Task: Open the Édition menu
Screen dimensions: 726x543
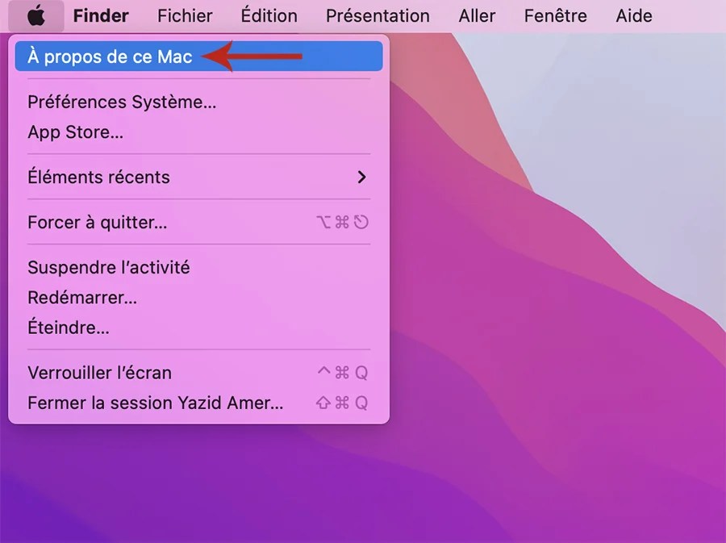Action: 269,16
